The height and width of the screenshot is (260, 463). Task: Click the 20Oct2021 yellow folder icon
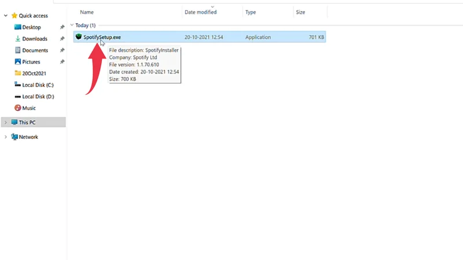point(17,73)
